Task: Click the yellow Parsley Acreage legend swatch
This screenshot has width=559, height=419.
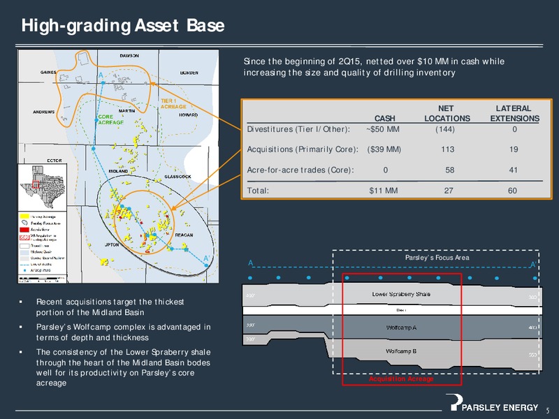Action: pyautogui.click(x=24, y=216)
